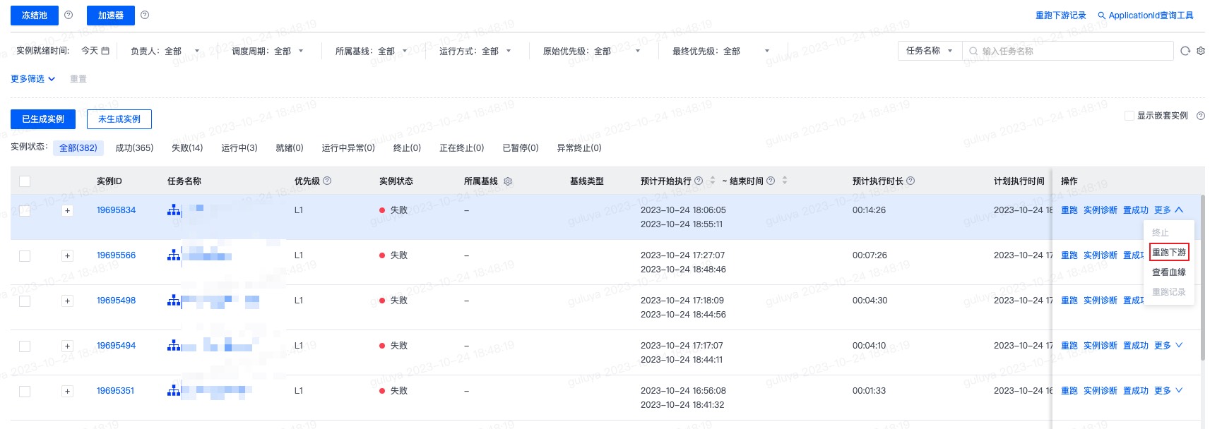Viewport: 1222px width, 429px height.
Task: Enable 显示嵌套实例 checkbox
Action: 1129,116
